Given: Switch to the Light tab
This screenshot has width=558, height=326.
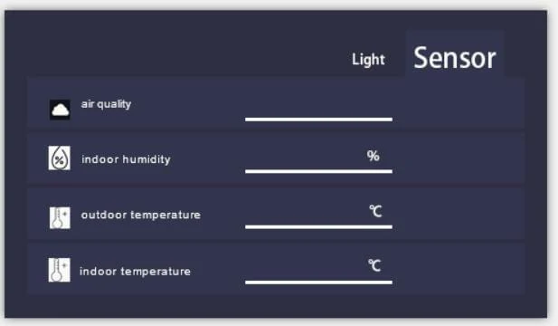Looking at the screenshot, I should [368, 60].
